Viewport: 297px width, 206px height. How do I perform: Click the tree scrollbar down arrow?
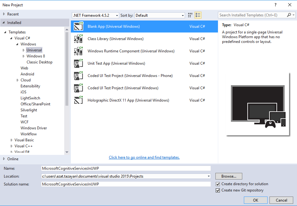[x=67, y=152]
